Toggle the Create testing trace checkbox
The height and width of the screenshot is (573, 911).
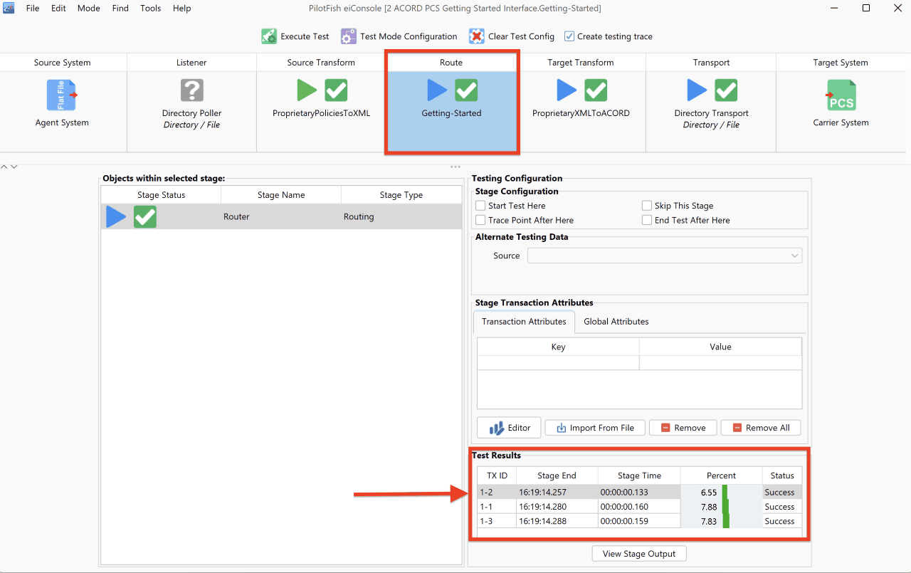(x=569, y=36)
